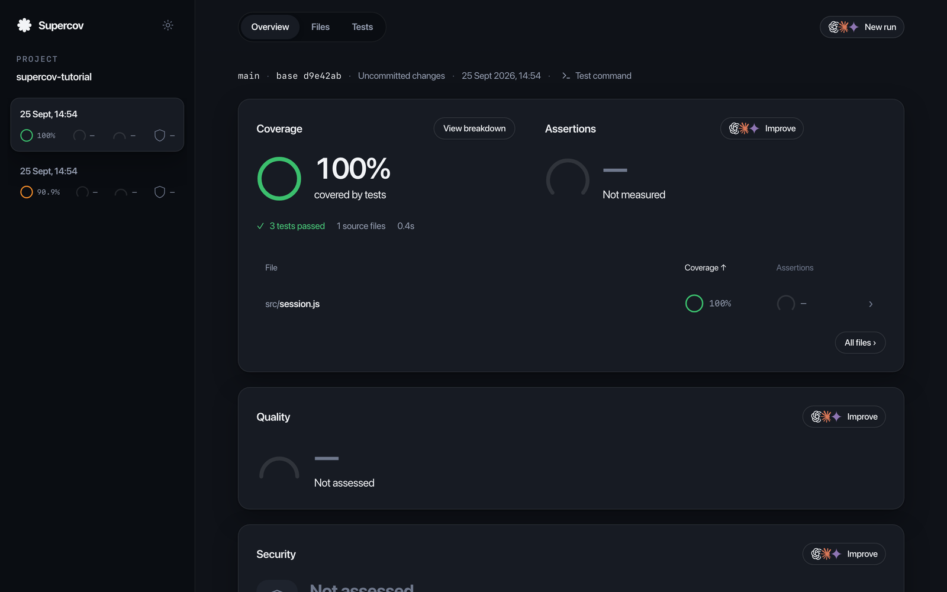Click the 25 Sept 2026, 14:54 timestamp

(501, 76)
